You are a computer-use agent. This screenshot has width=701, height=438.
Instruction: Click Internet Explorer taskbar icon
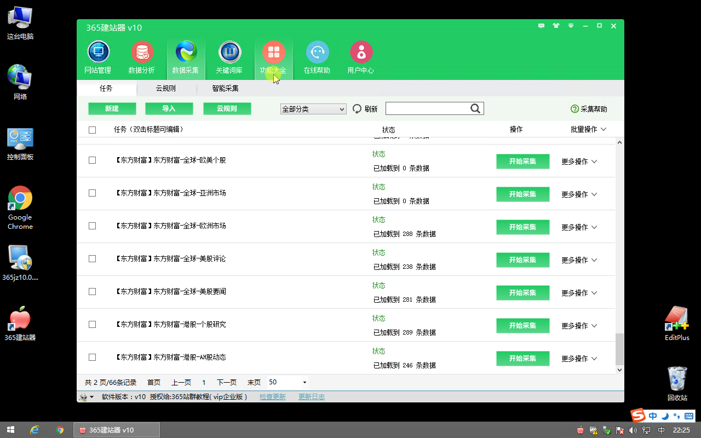pyautogui.click(x=35, y=430)
